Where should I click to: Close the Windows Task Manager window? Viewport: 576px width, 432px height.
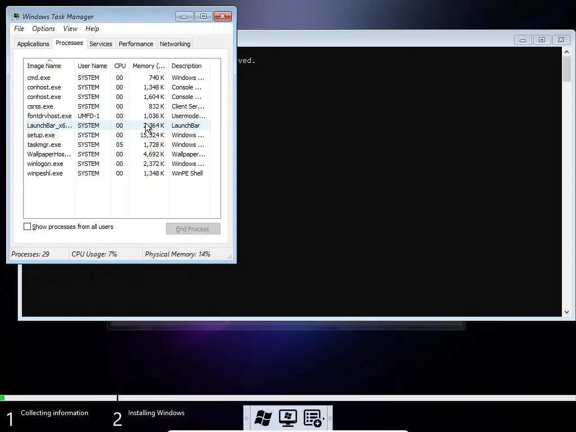point(222,16)
